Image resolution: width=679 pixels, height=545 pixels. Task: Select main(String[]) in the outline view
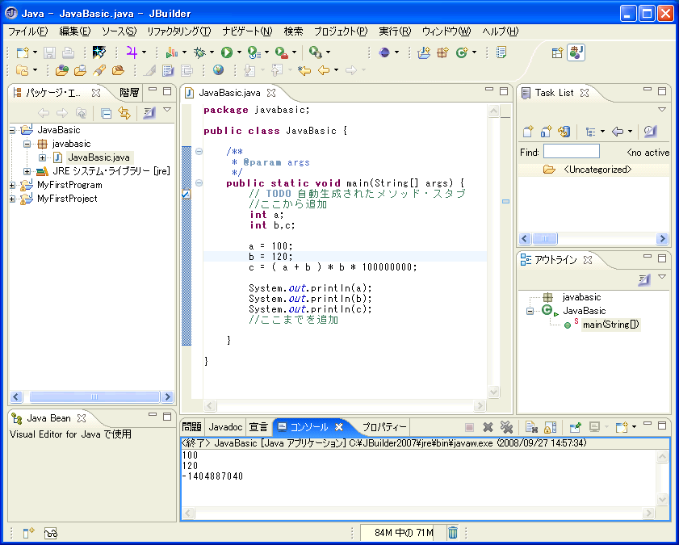610,325
